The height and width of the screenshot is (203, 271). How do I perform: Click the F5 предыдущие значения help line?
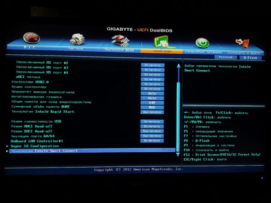pos(208,131)
